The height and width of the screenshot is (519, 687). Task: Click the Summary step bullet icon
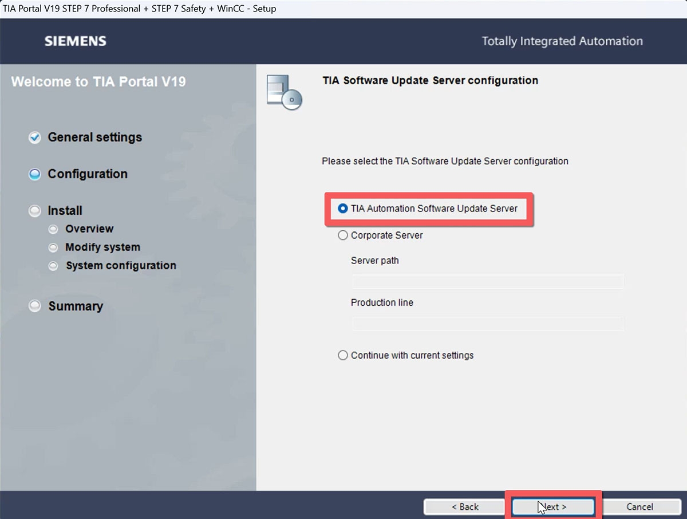pos(35,306)
